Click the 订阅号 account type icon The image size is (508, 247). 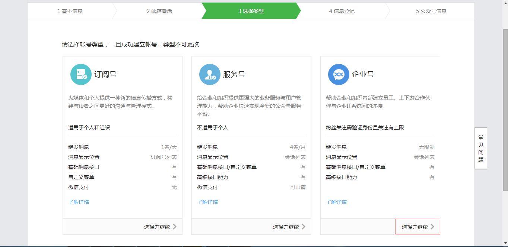click(x=81, y=74)
